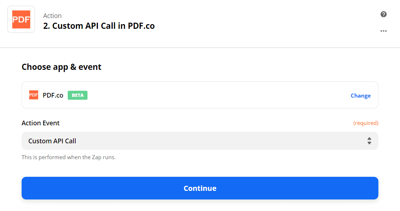Click the orange PDF icon beside the step title

[x=21, y=19]
